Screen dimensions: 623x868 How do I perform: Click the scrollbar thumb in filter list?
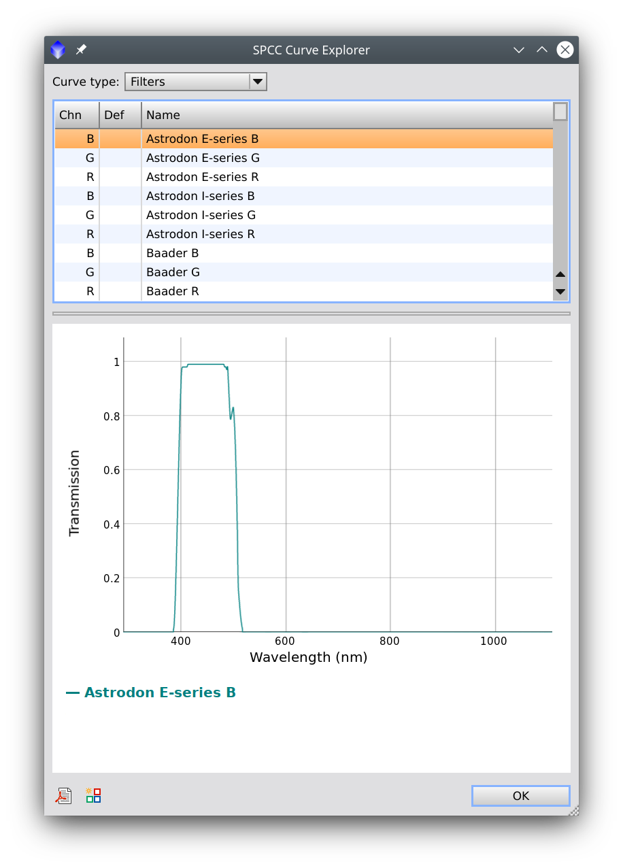[x=560, y=112]
